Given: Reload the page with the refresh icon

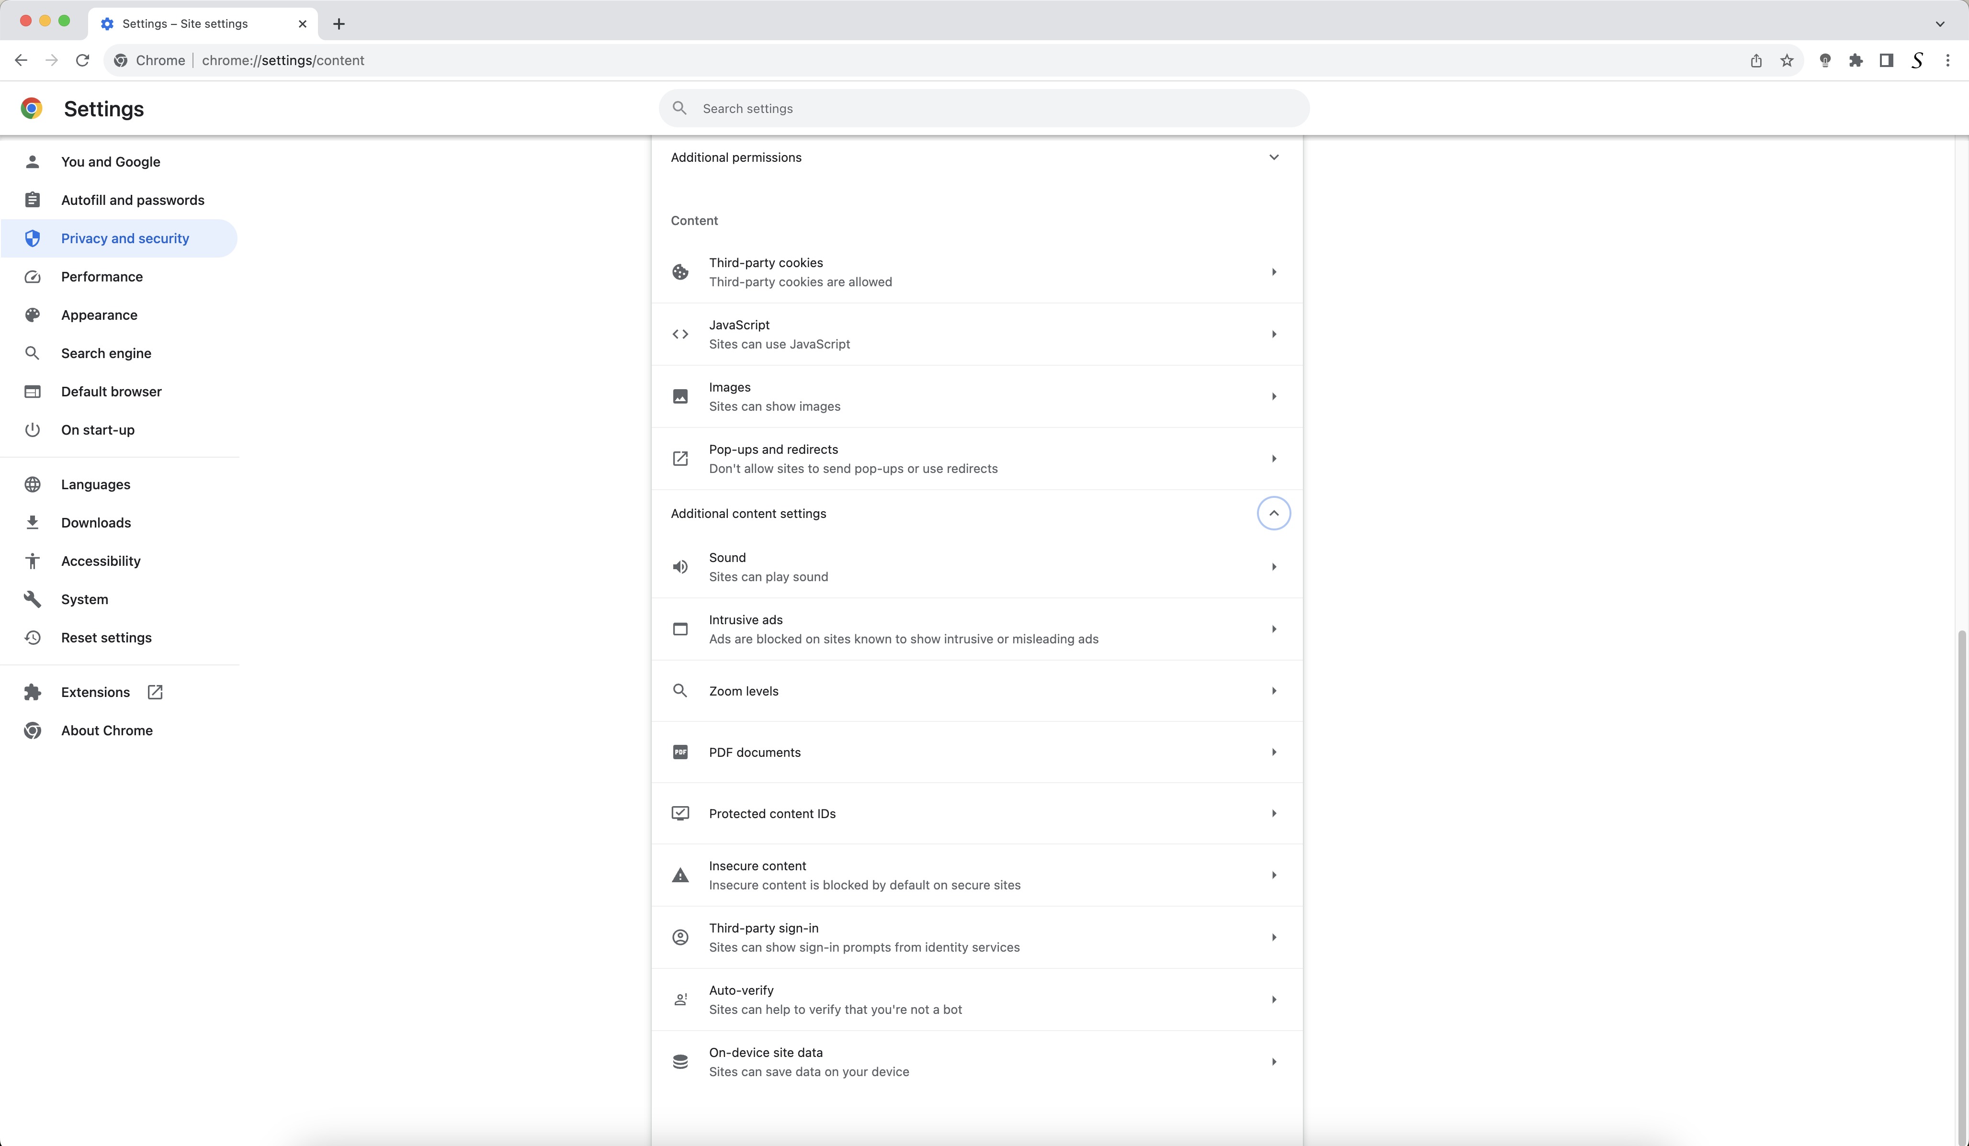Looking at the screenshot, I should click(x=82, y=61).
